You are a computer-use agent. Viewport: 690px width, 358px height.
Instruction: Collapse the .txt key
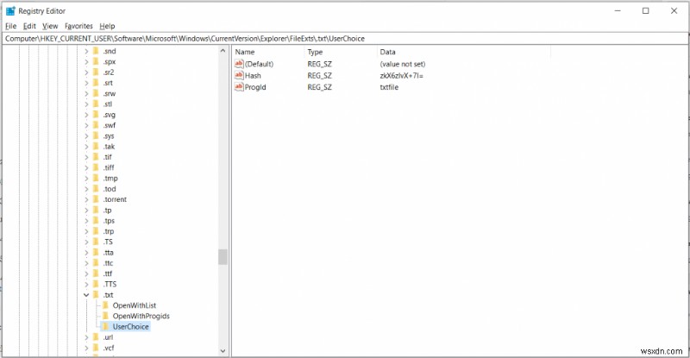(87, 295)
